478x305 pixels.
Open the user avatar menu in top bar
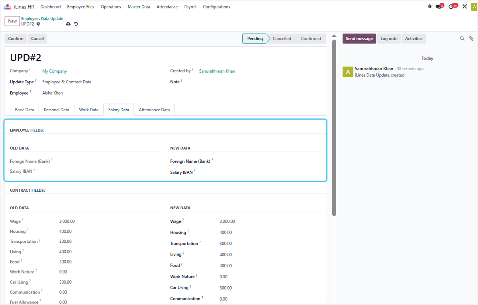[x=474, y=7]
